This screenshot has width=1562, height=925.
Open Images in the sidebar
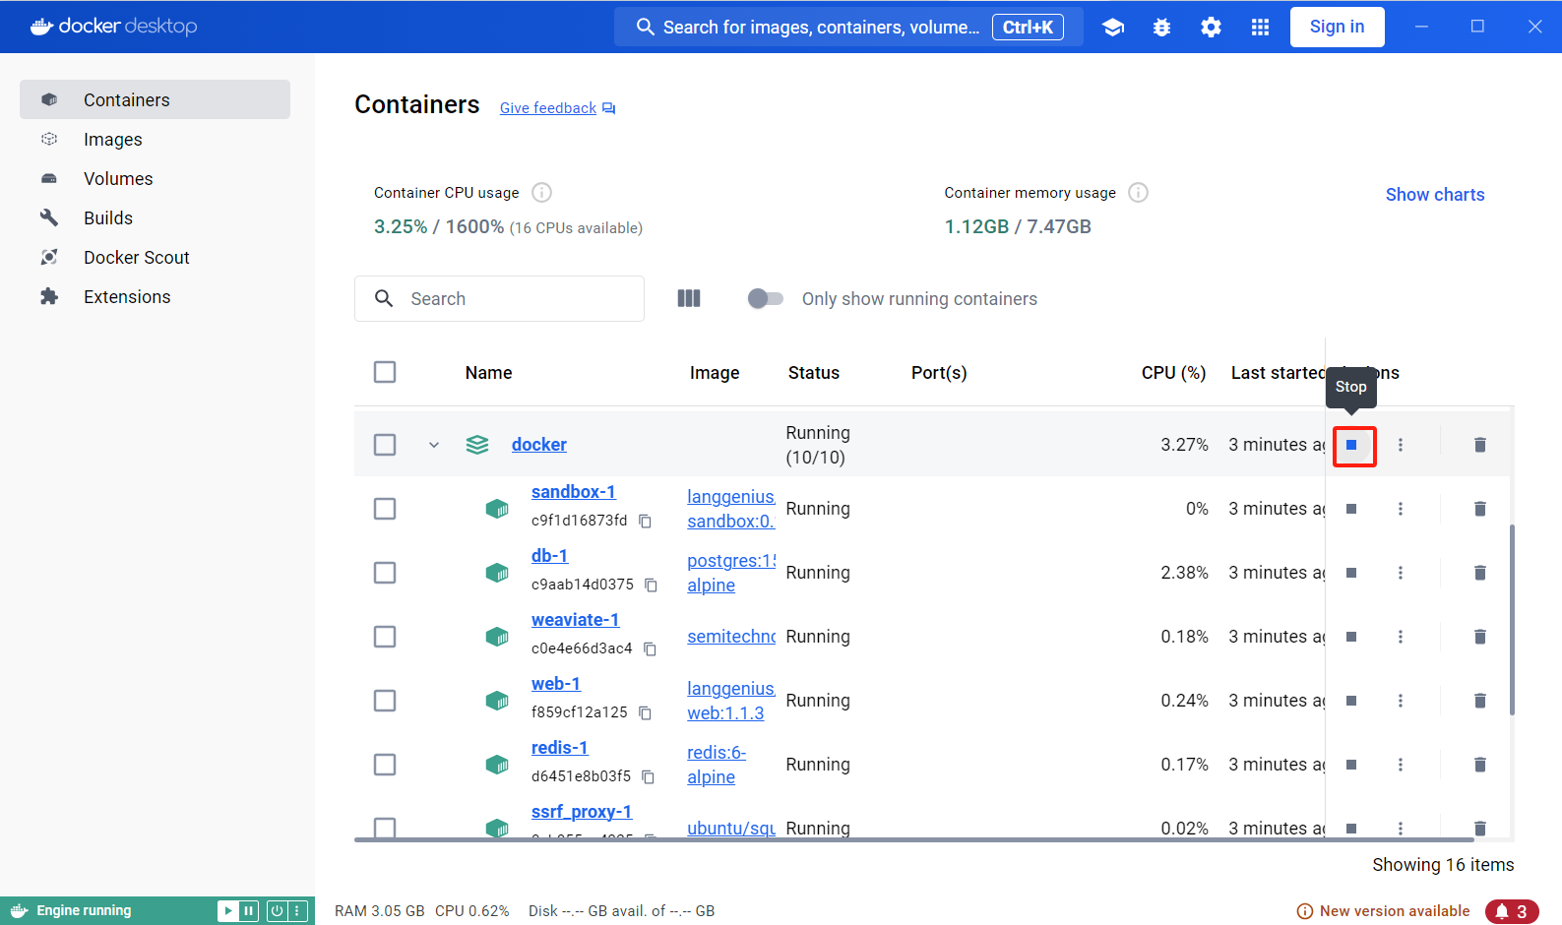pyautogui.click(x=155, y=139)
